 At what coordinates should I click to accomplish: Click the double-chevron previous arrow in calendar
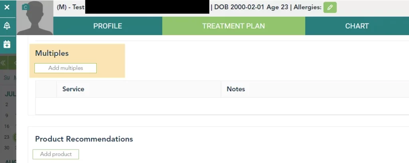pyautogui.click(x=3, y=63)
